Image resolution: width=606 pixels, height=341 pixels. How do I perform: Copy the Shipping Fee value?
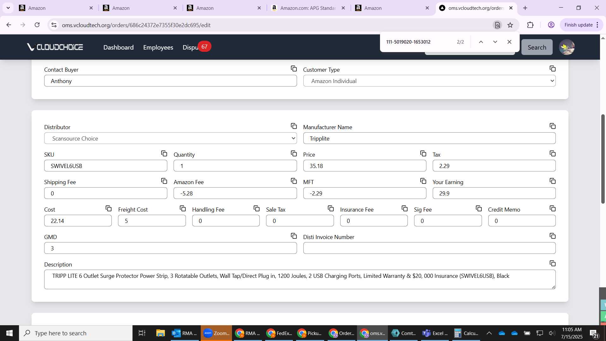pyautogui.click(x=164, y=181)
